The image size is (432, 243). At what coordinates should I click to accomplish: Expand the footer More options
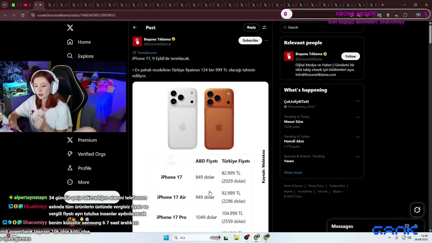click(x=338, y=192)
